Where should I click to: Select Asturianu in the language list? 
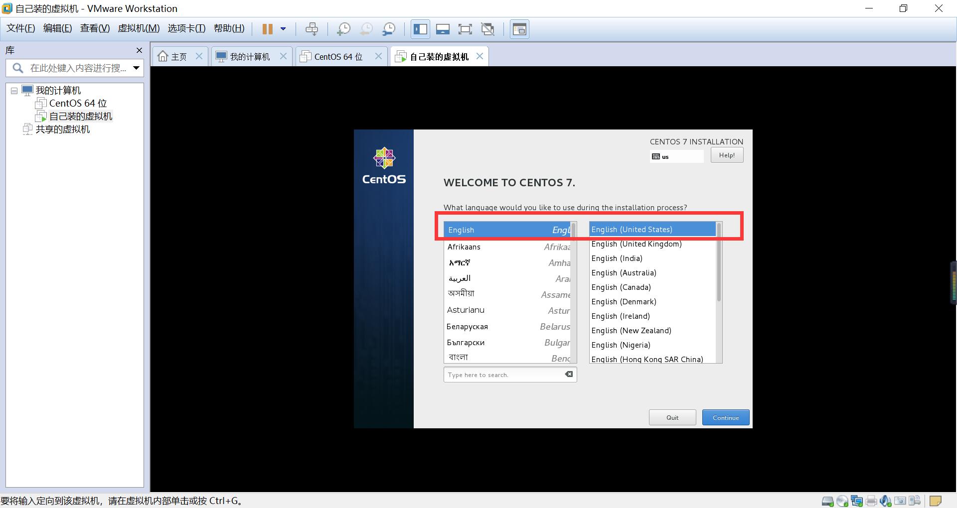pos(507,310)
